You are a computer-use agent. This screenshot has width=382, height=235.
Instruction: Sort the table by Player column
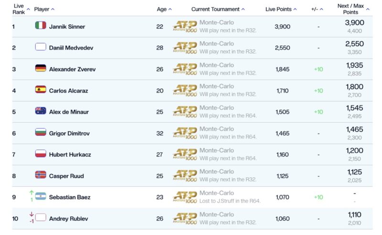53,9
